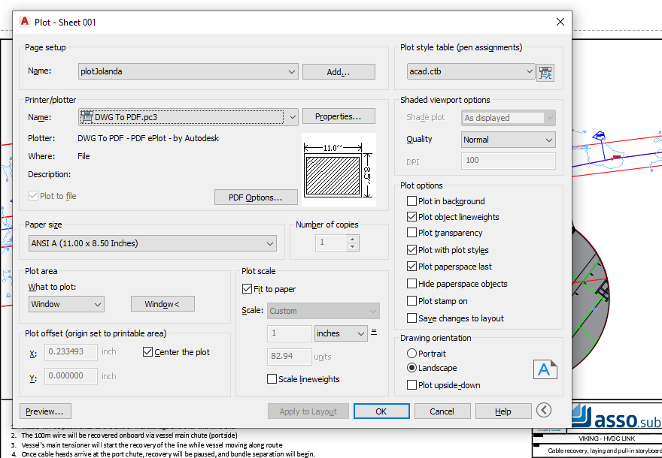Open Help for the Plot dialog
662x458 pixels.
click(503, 411)
